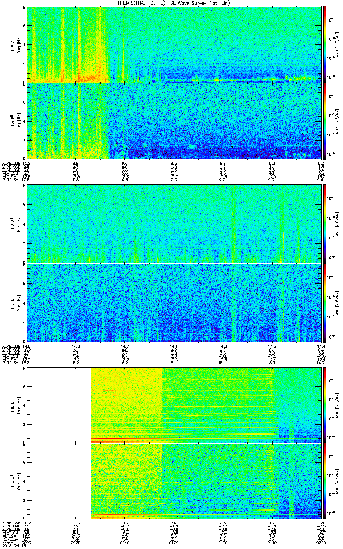Screen dimensions: 343x549
Task: Select the THE B-parallel color bar
Action: click(325, 480)
